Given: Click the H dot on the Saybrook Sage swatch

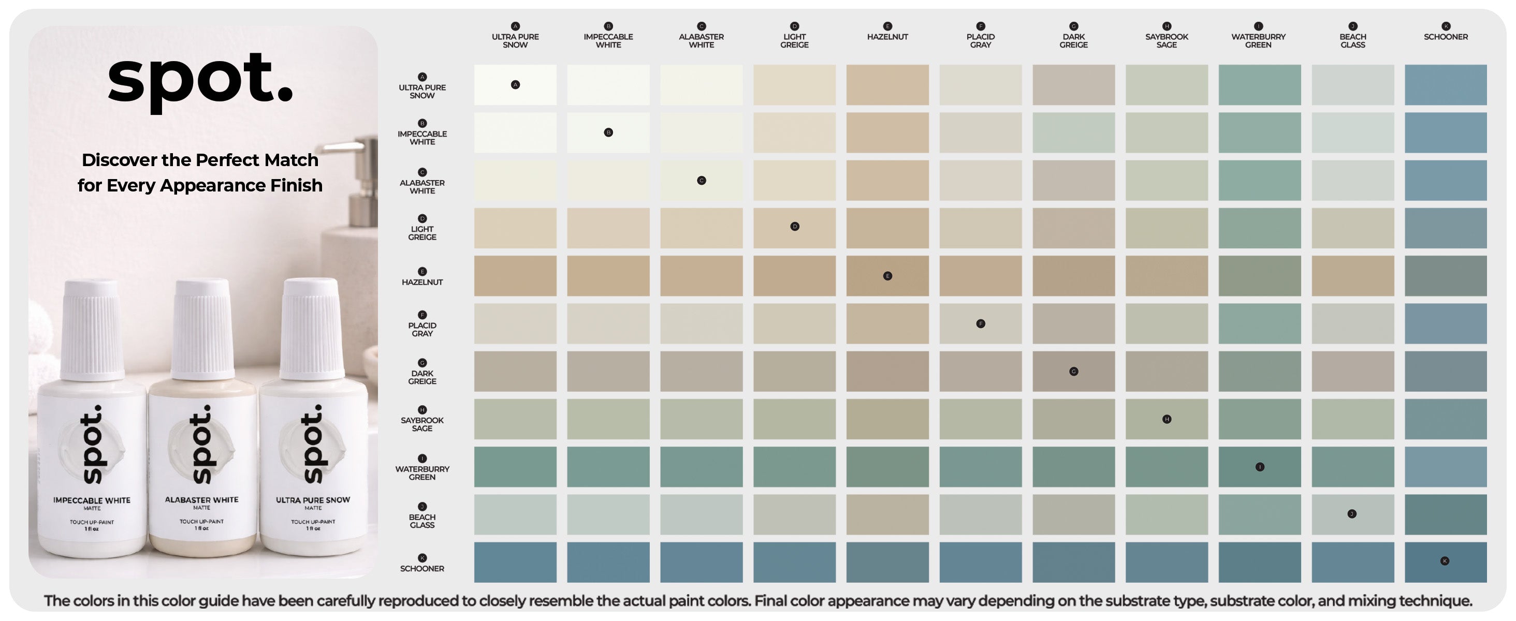Looking at the screenshot, I should [x=1167, y=419].
